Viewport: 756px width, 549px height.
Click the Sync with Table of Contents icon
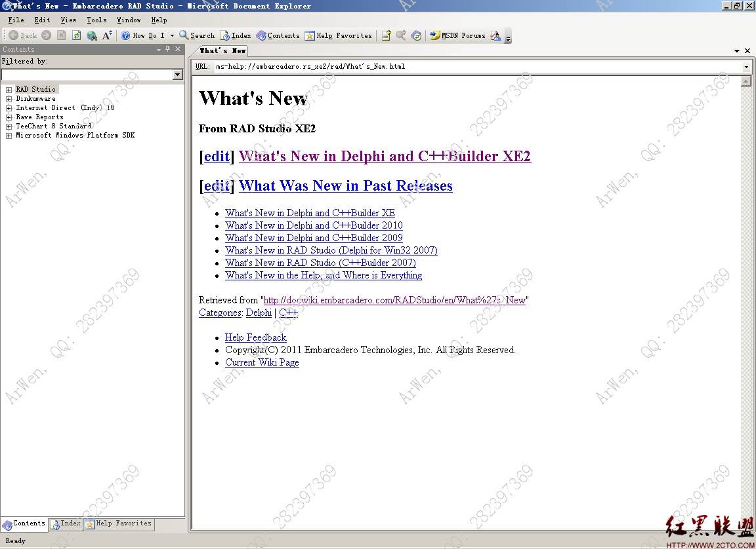pos(417,35)
